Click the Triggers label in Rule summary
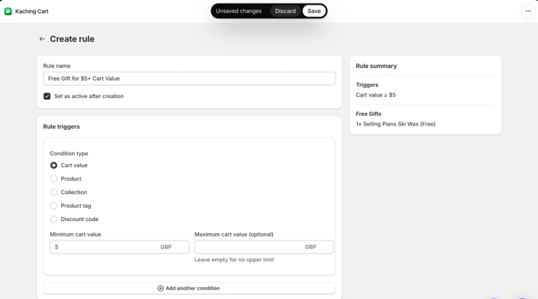 click(367, 85)
